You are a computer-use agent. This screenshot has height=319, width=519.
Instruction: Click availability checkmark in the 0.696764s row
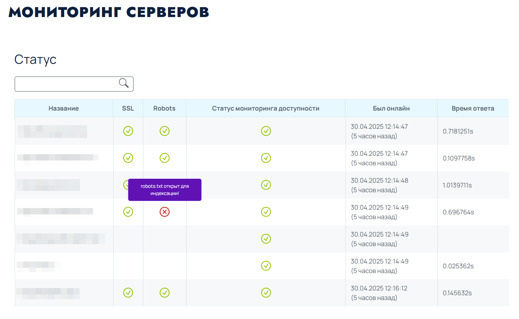(266, 212)
